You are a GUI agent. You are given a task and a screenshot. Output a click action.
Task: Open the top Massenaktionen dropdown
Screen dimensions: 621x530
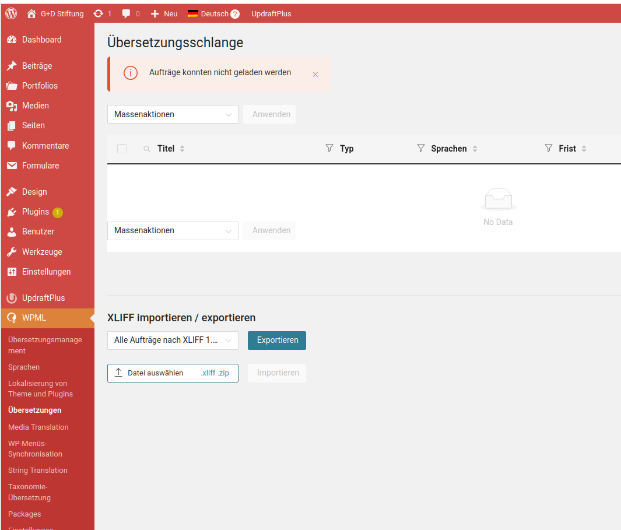coord(173,114)
